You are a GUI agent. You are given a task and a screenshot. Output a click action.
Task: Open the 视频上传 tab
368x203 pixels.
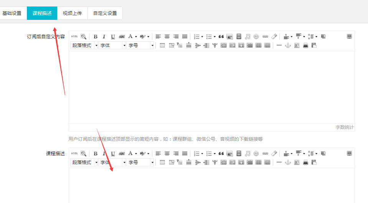coord(72,13)
